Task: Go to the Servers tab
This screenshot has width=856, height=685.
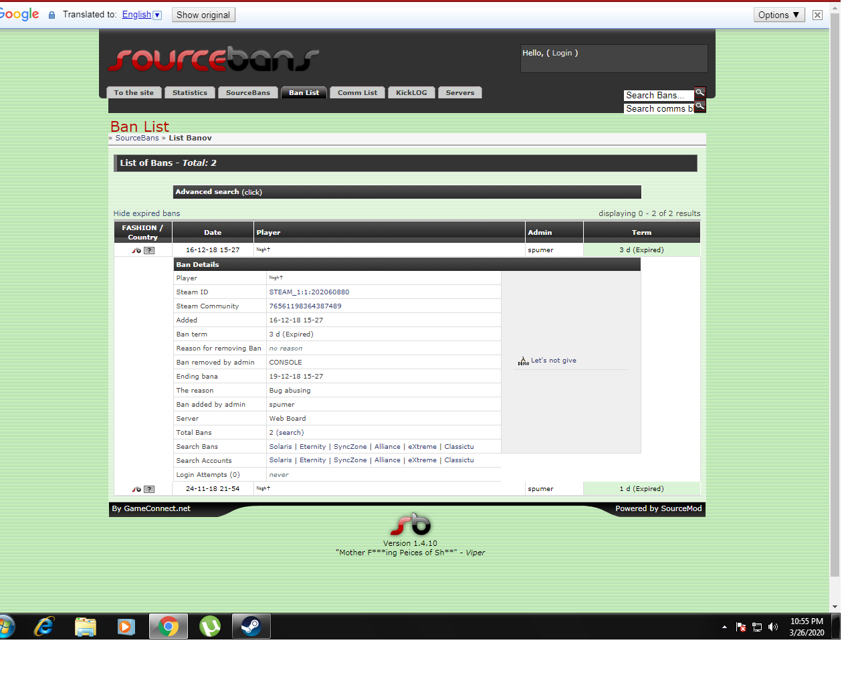Action: (460, 93)
